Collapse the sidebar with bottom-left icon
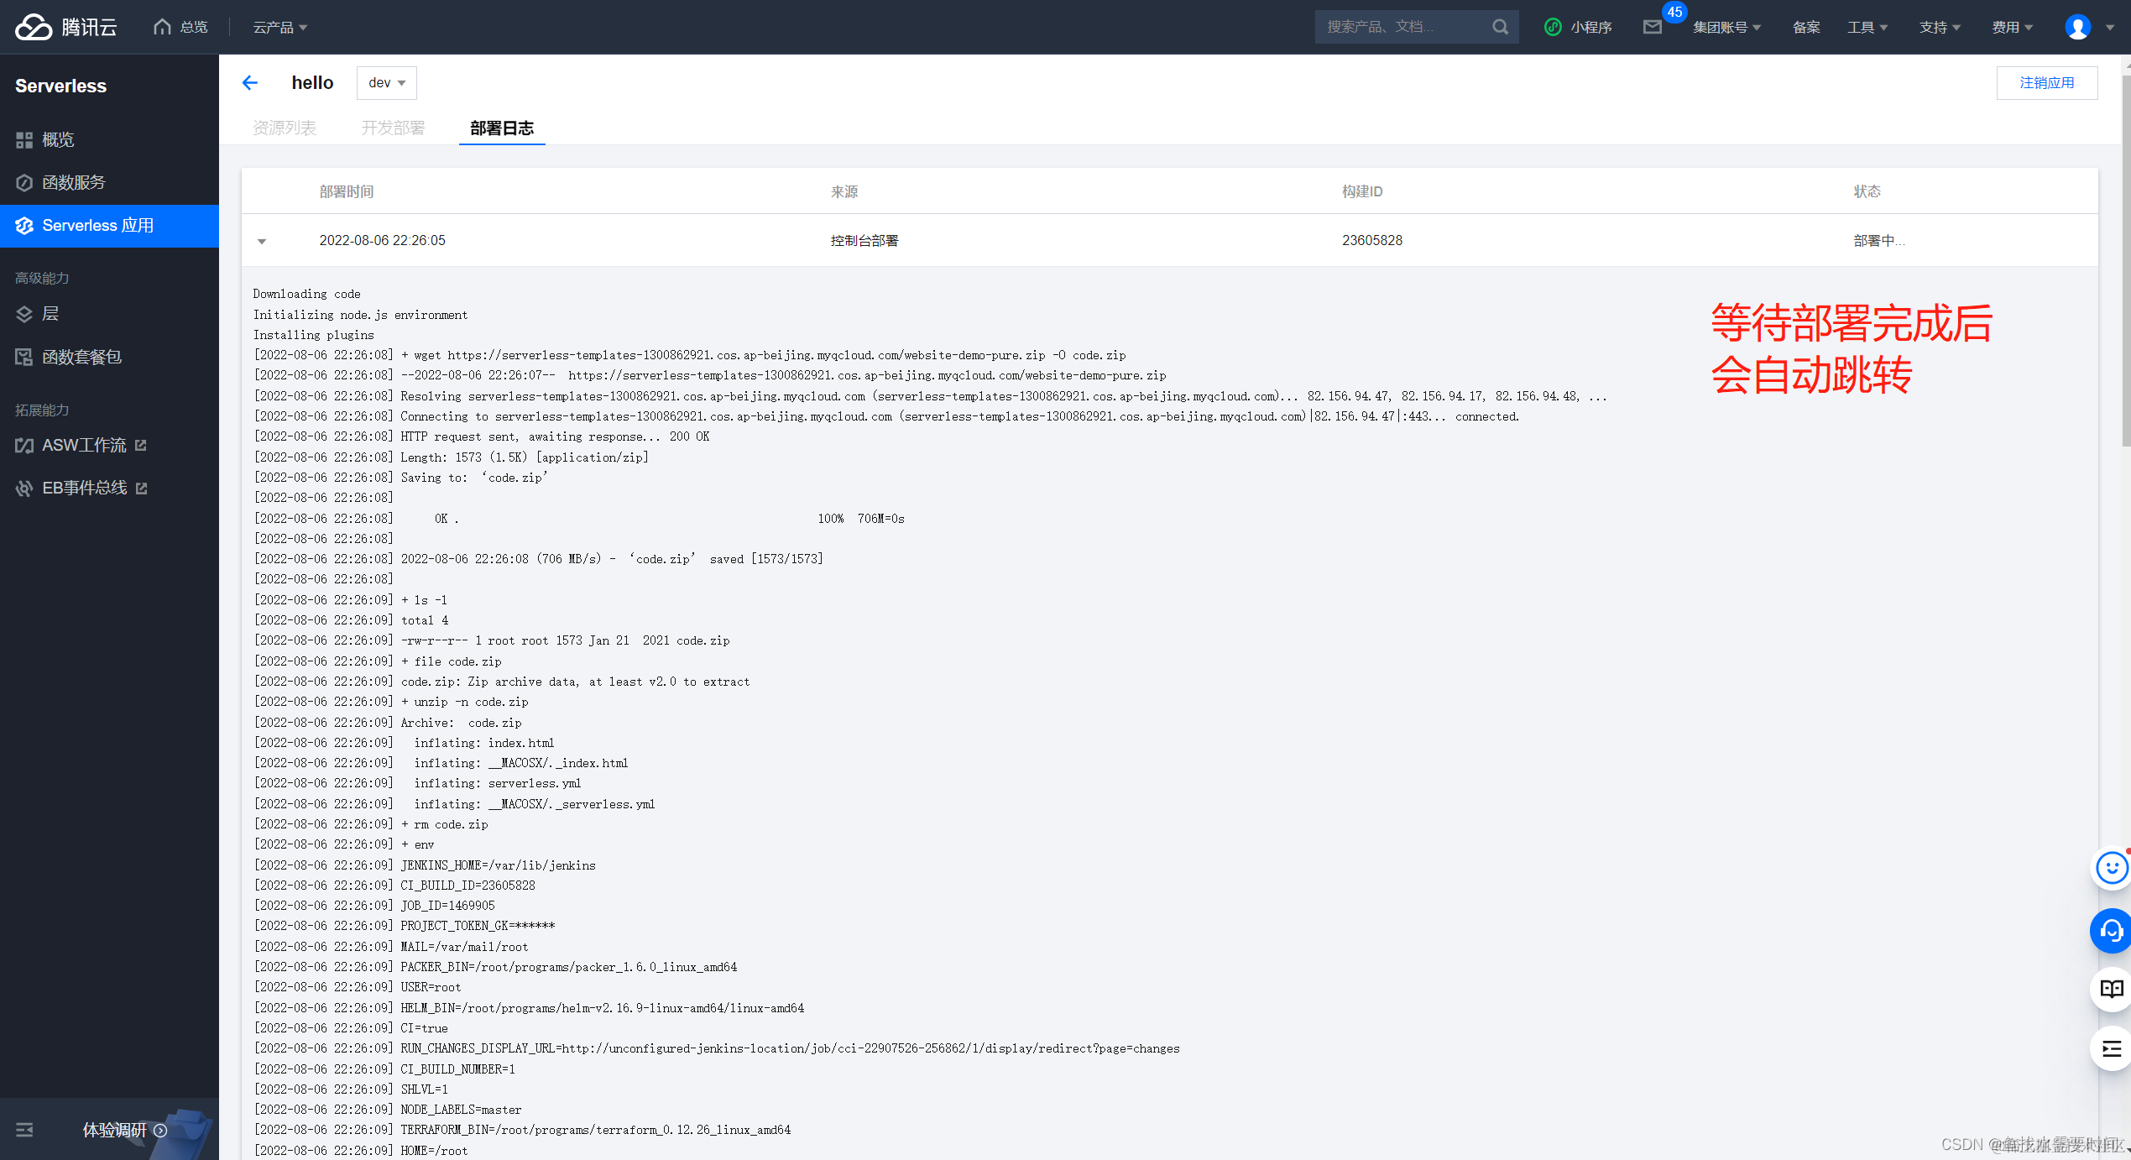 point(24,1130)
